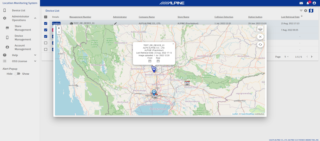The width and height of the screenshot is (320, 141).
Task: Edit administrator with the pencil icon
Action: [x=116, y=23]
